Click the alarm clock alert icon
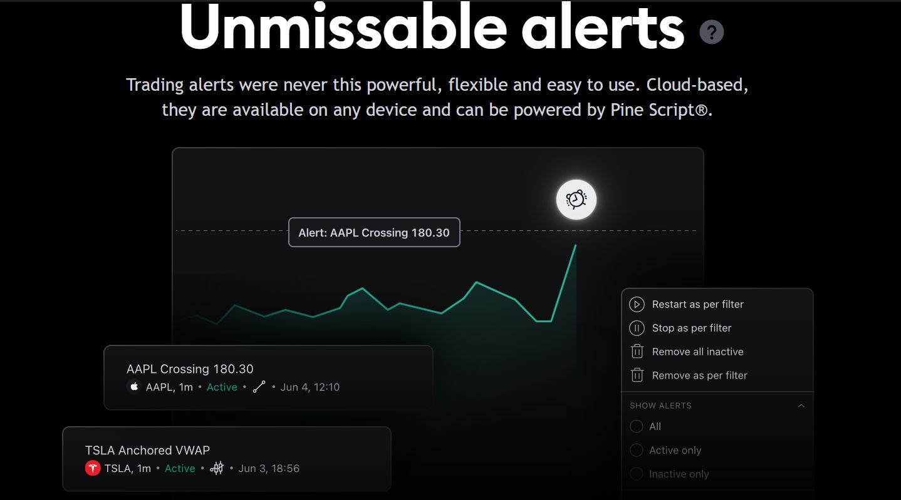The width and height of the screenshot is (901, 500). [576, 200]
